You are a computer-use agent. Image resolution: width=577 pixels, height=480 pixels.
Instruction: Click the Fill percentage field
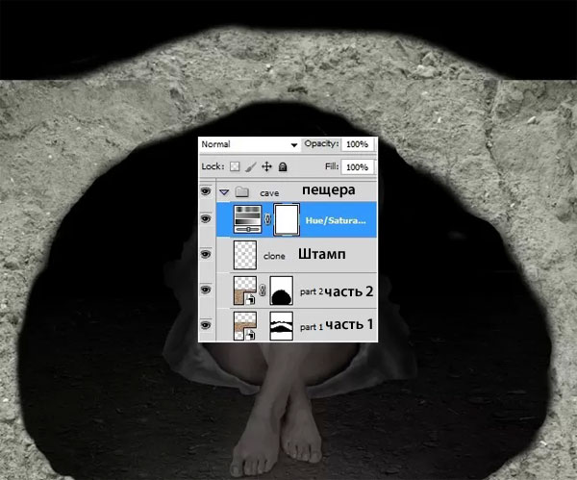pyautogui.click(x=356, y=166)
